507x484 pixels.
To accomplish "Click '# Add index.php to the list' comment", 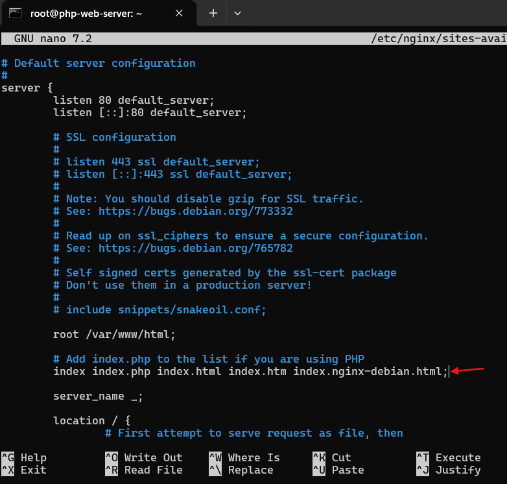I will (208, 359).
